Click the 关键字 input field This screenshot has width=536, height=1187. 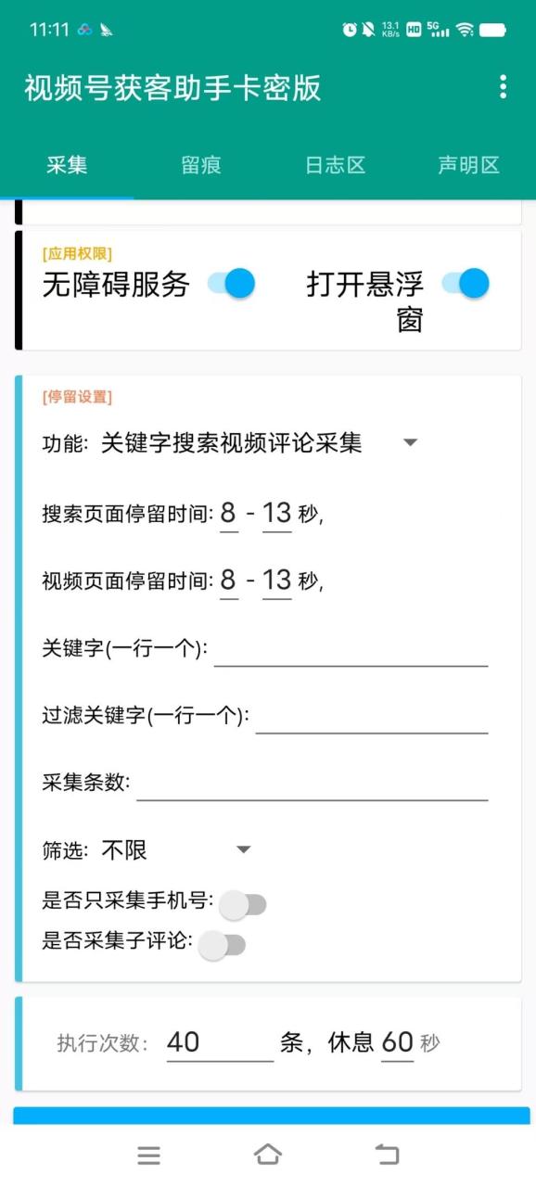point(351,648)
